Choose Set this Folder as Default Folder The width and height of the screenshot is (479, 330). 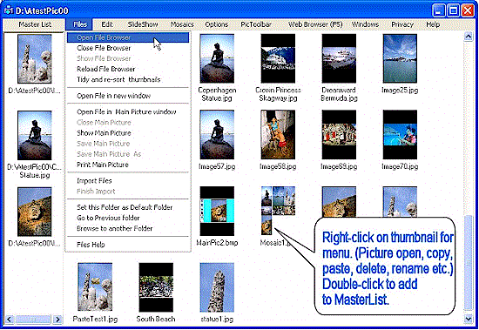[x=128, y=207]
